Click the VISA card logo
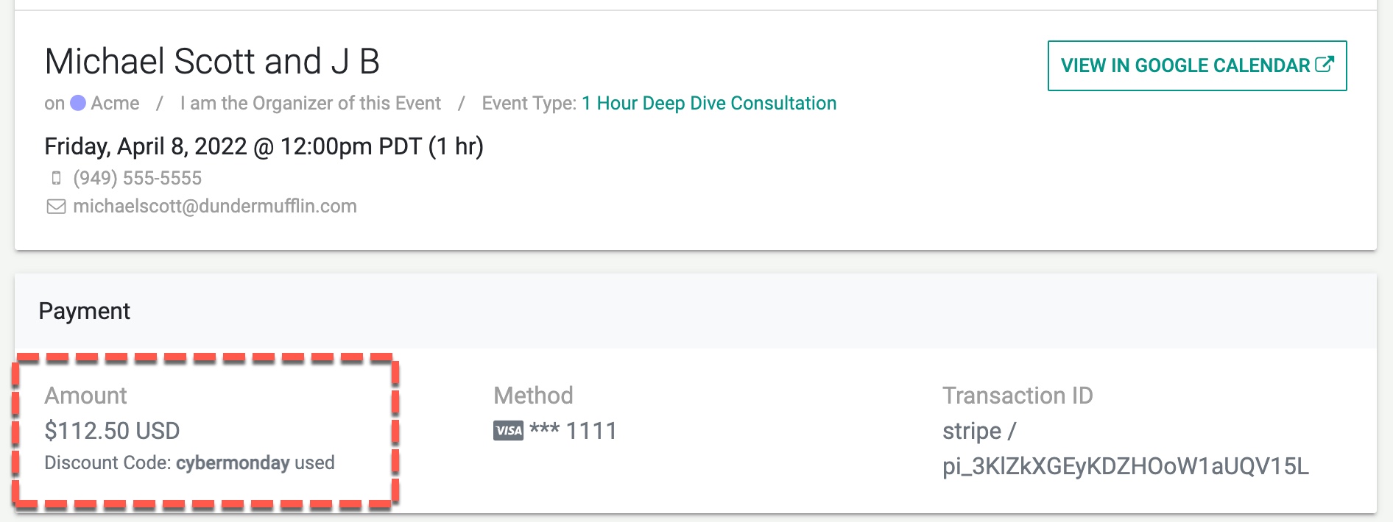This screenshot has width=1393, height=522. (x=508, y=431)
